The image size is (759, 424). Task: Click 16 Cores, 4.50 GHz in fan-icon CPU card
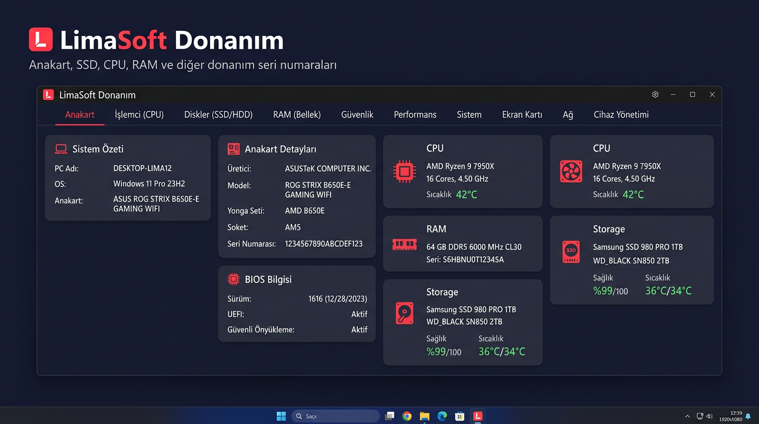coord(624,179)
